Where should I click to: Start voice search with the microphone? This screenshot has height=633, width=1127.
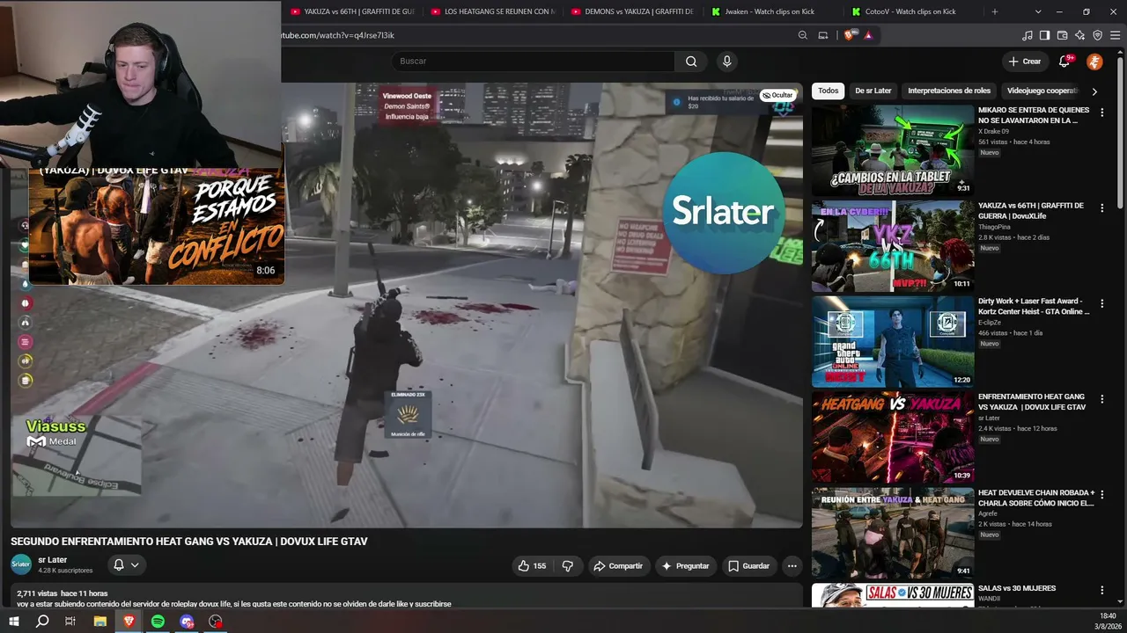(726, 62)
